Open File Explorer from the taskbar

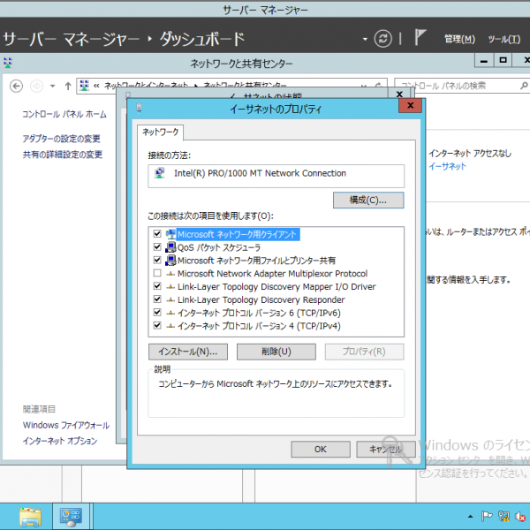pos(31,515)
